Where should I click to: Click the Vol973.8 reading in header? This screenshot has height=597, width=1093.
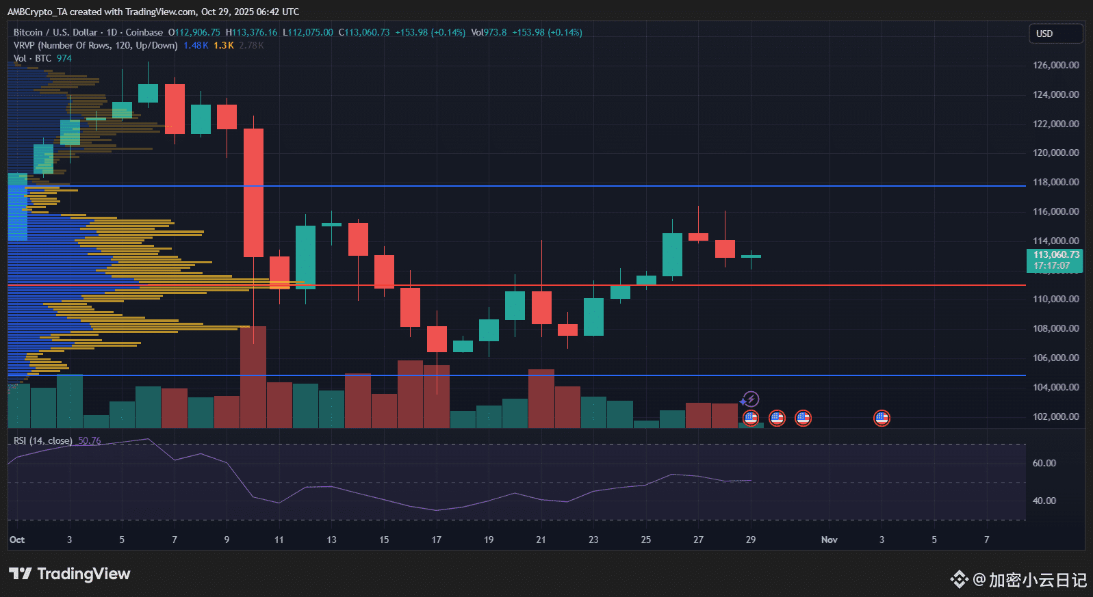(x=489, y=32)
